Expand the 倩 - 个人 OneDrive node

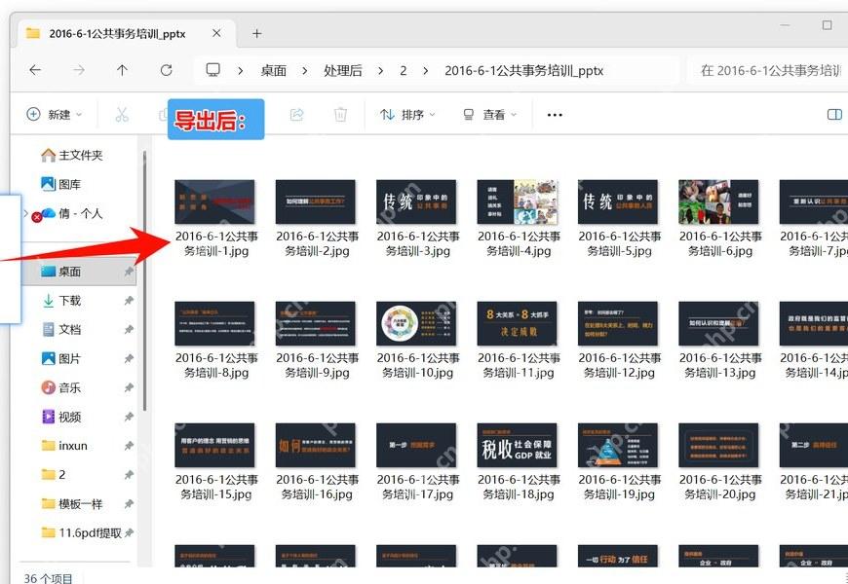click(x=25, y=213)
